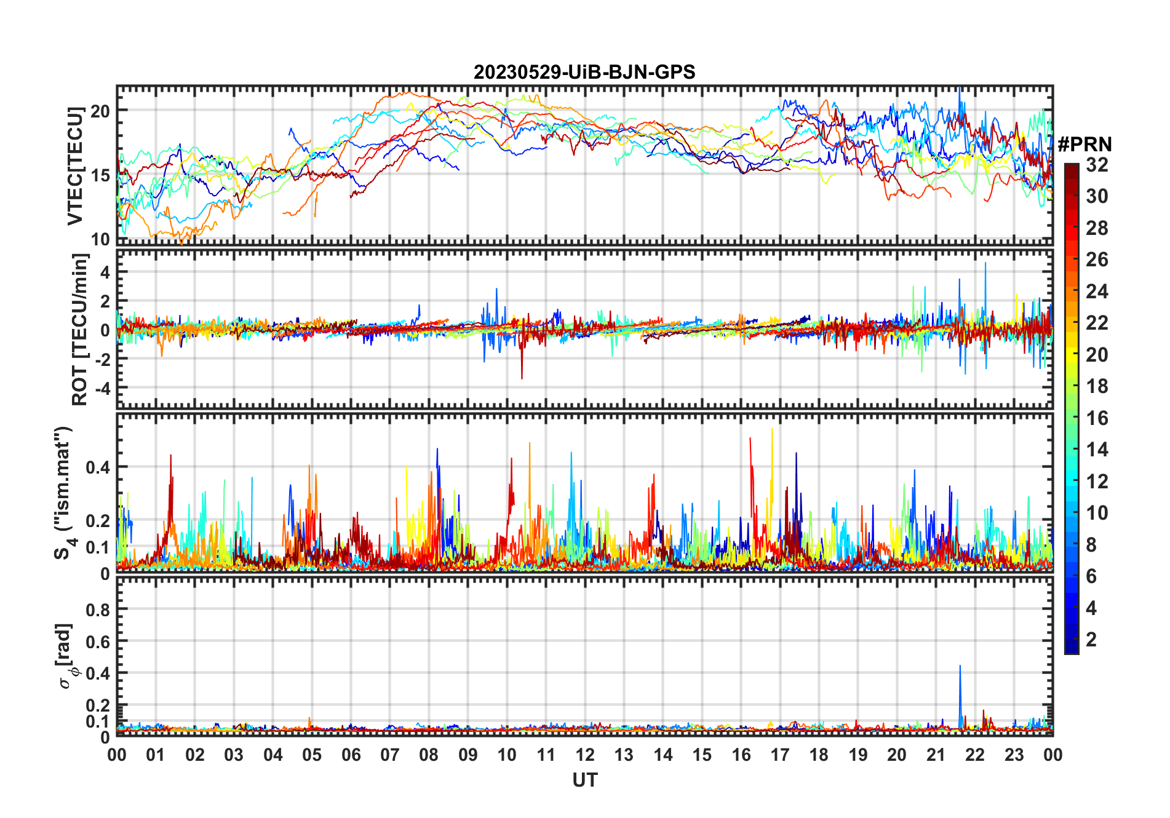This screenshot has width=1170, height=818.
Task: Click the "UT" x-axis label
Action: (585, 780)
